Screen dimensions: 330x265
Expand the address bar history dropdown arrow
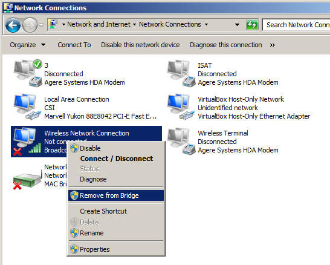click(237, 25)
